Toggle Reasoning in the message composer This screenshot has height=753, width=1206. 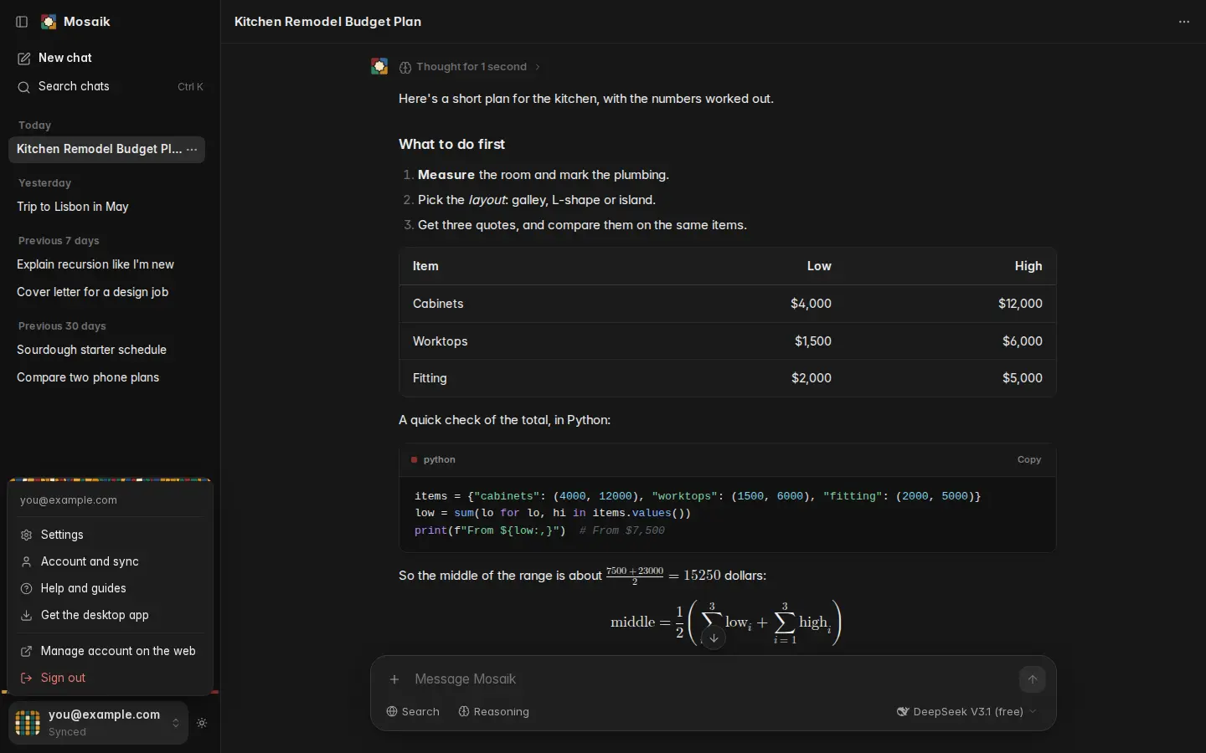pos(493,712)
